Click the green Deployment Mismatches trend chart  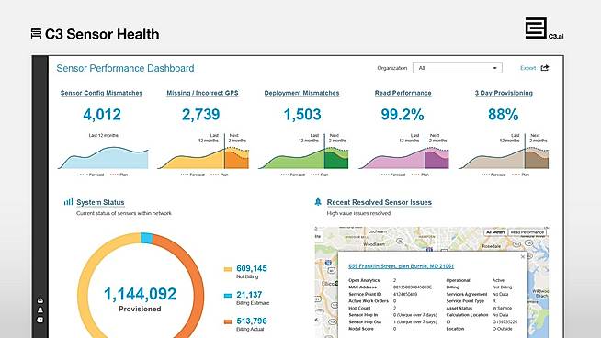coord(303,158)
